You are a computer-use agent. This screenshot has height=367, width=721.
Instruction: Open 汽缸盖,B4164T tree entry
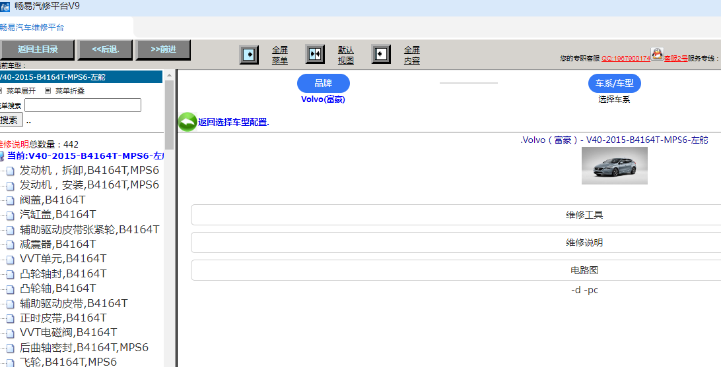pyautogui.click(x=58, y=215)
